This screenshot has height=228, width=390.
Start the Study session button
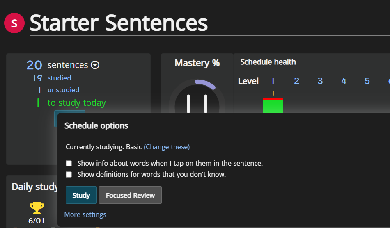[81, 195]
